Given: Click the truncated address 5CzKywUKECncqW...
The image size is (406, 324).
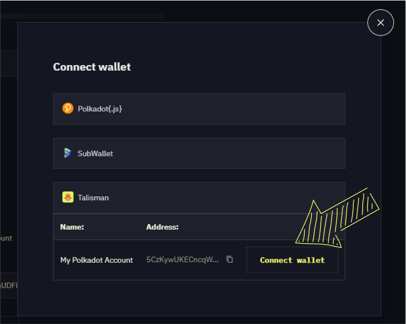Looking at the screenshot, I should click(x=183, y=259).
